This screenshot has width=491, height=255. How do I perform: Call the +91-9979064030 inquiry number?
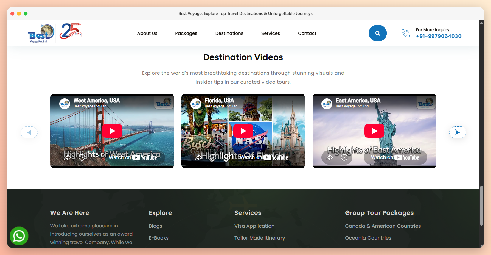(439, 36)
